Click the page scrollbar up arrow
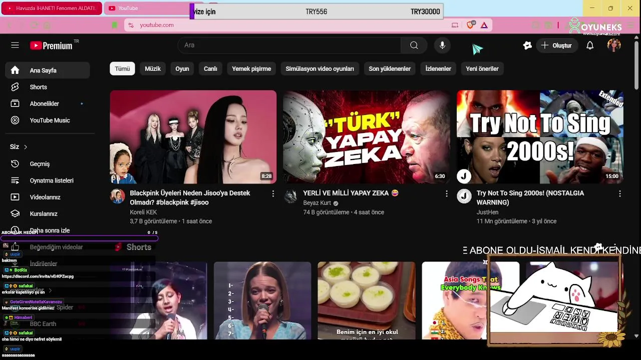 tap(636, 37)
